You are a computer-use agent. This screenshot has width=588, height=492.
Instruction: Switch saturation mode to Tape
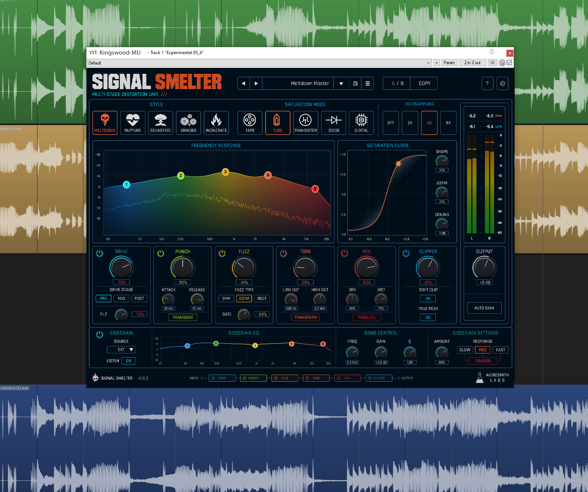250,123
